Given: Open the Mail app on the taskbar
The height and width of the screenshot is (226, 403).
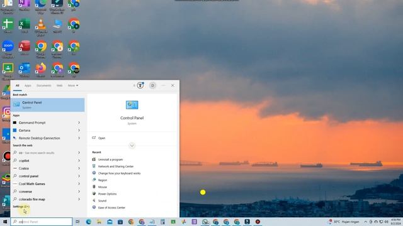Looking at the screenshot, I should point(110,222).
